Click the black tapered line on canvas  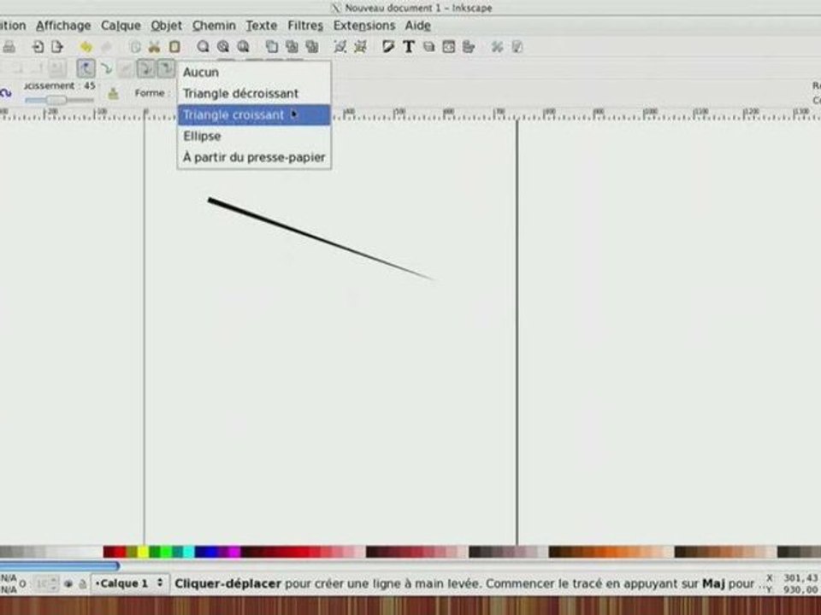point(320,239)
